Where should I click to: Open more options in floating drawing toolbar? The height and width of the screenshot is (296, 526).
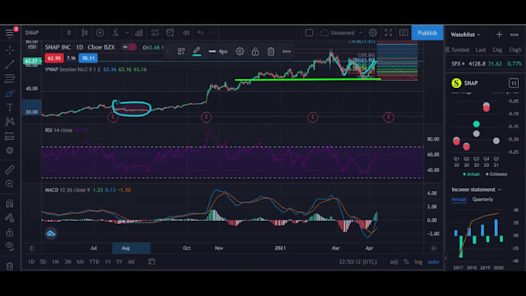[286, 51]
